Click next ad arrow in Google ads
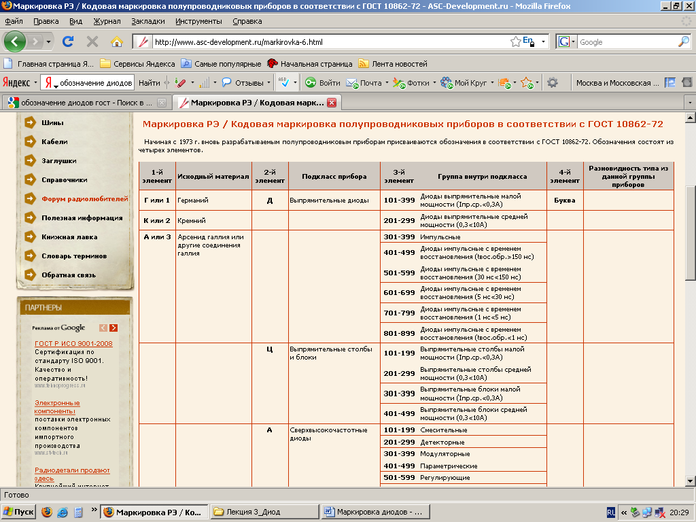The image size is (696, 522). pyautogui.click(x=114, y=328)
